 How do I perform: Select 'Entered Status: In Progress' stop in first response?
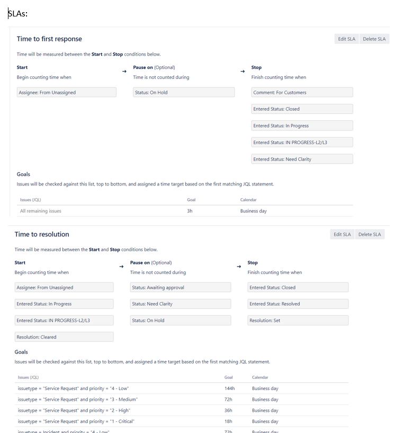coord(302,126)
